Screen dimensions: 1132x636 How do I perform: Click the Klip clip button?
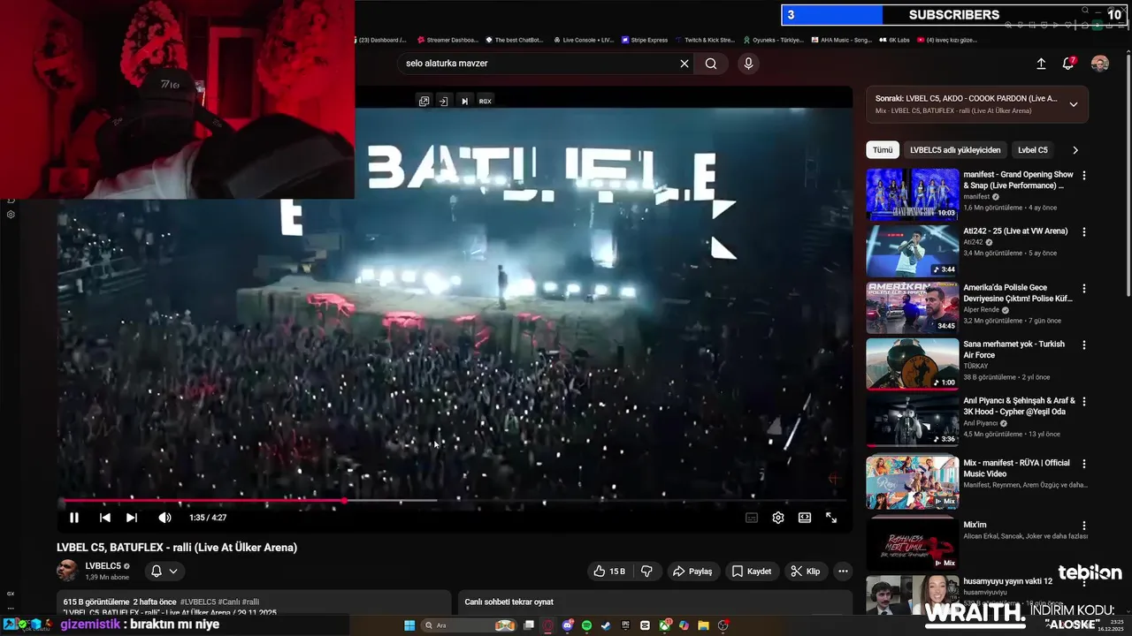tap(805, 572)
